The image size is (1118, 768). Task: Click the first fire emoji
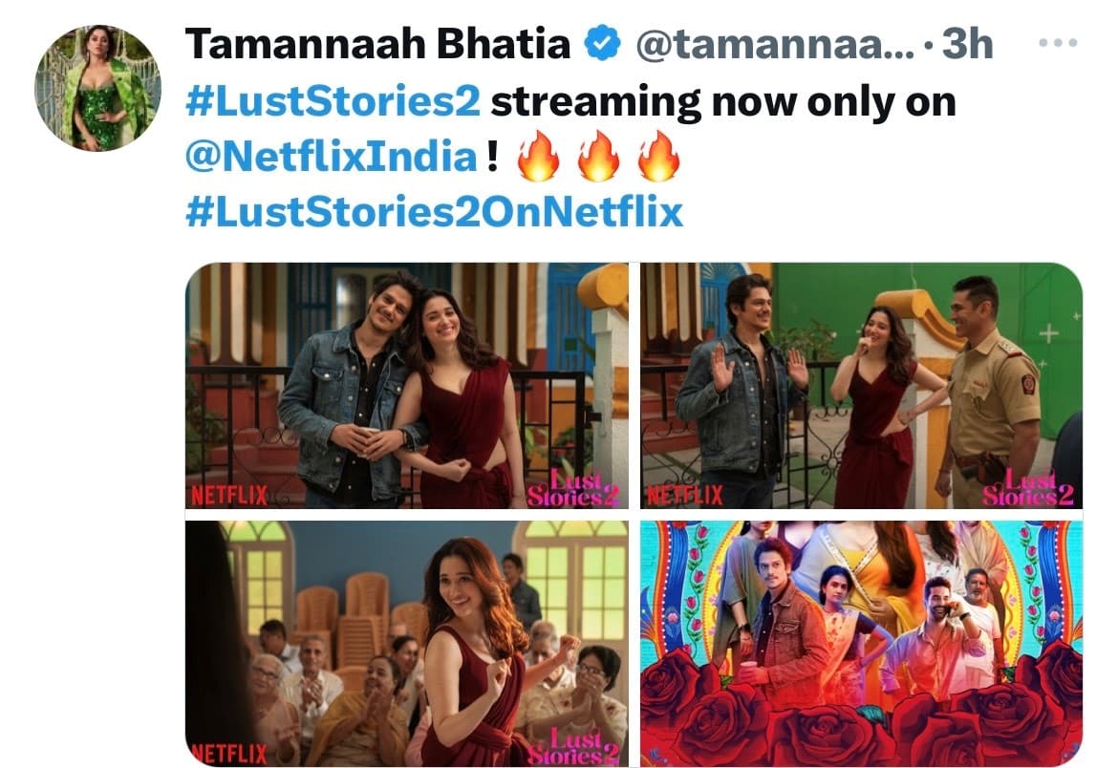point(538,156)
